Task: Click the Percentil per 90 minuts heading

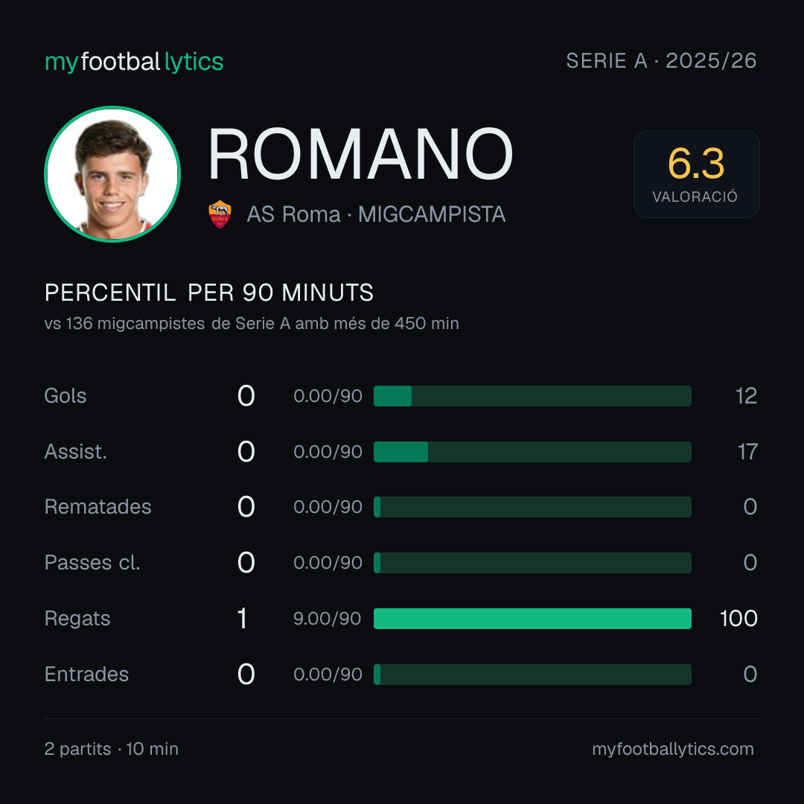Action: 209,293
